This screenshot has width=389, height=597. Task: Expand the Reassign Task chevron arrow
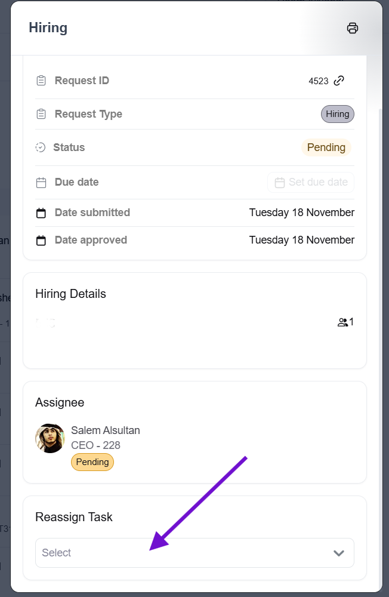(x=339, y=553)
